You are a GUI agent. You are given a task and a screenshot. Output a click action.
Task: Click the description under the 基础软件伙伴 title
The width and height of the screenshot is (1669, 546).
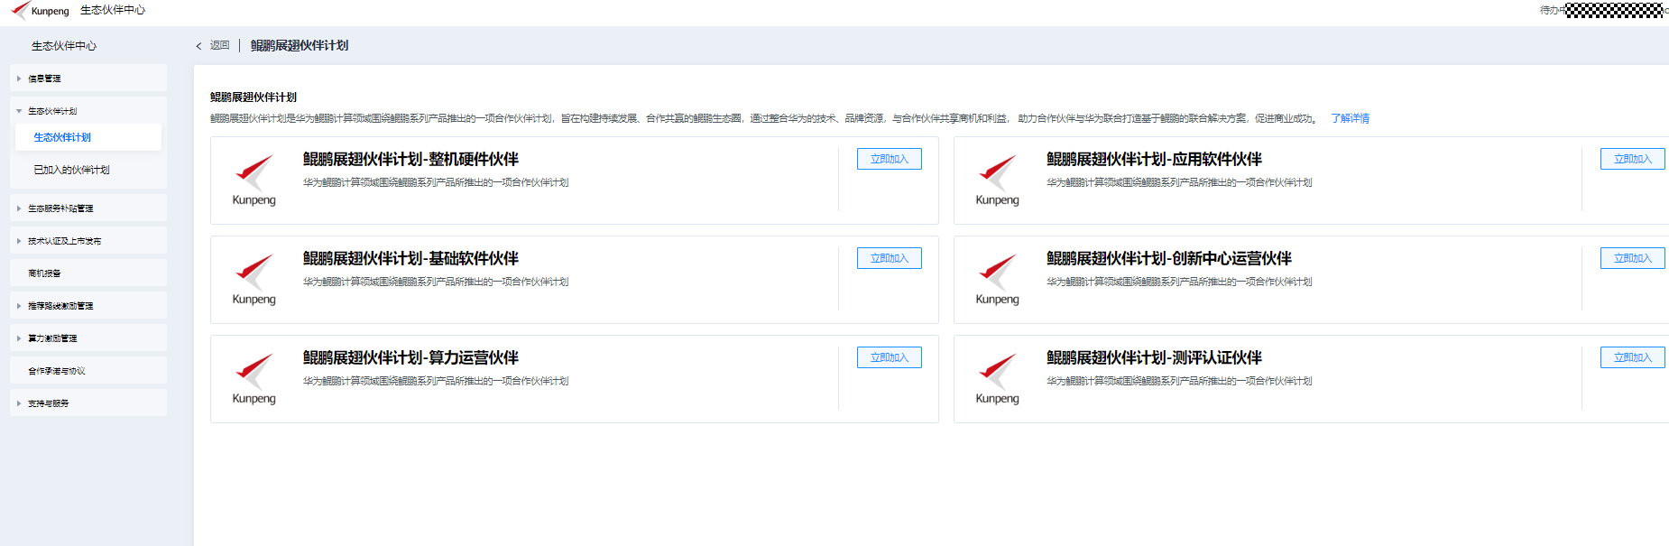436,282
